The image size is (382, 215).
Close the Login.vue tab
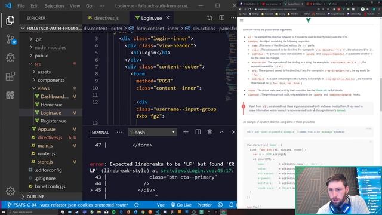[168, 18]
